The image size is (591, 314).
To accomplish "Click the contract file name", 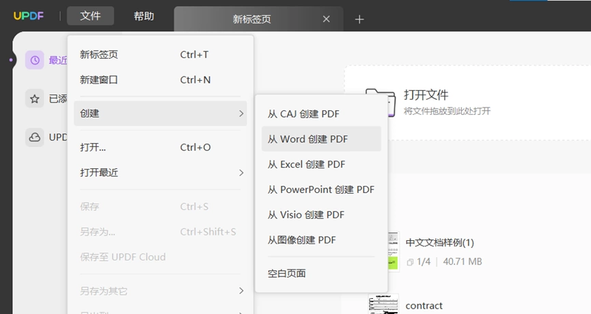I will click(424, 306).
